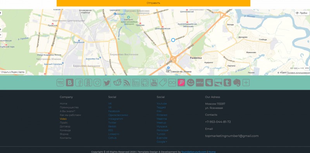Click the Tagged price-tag icon
This screenshot has height=153, width=310.
pos(163,83)
